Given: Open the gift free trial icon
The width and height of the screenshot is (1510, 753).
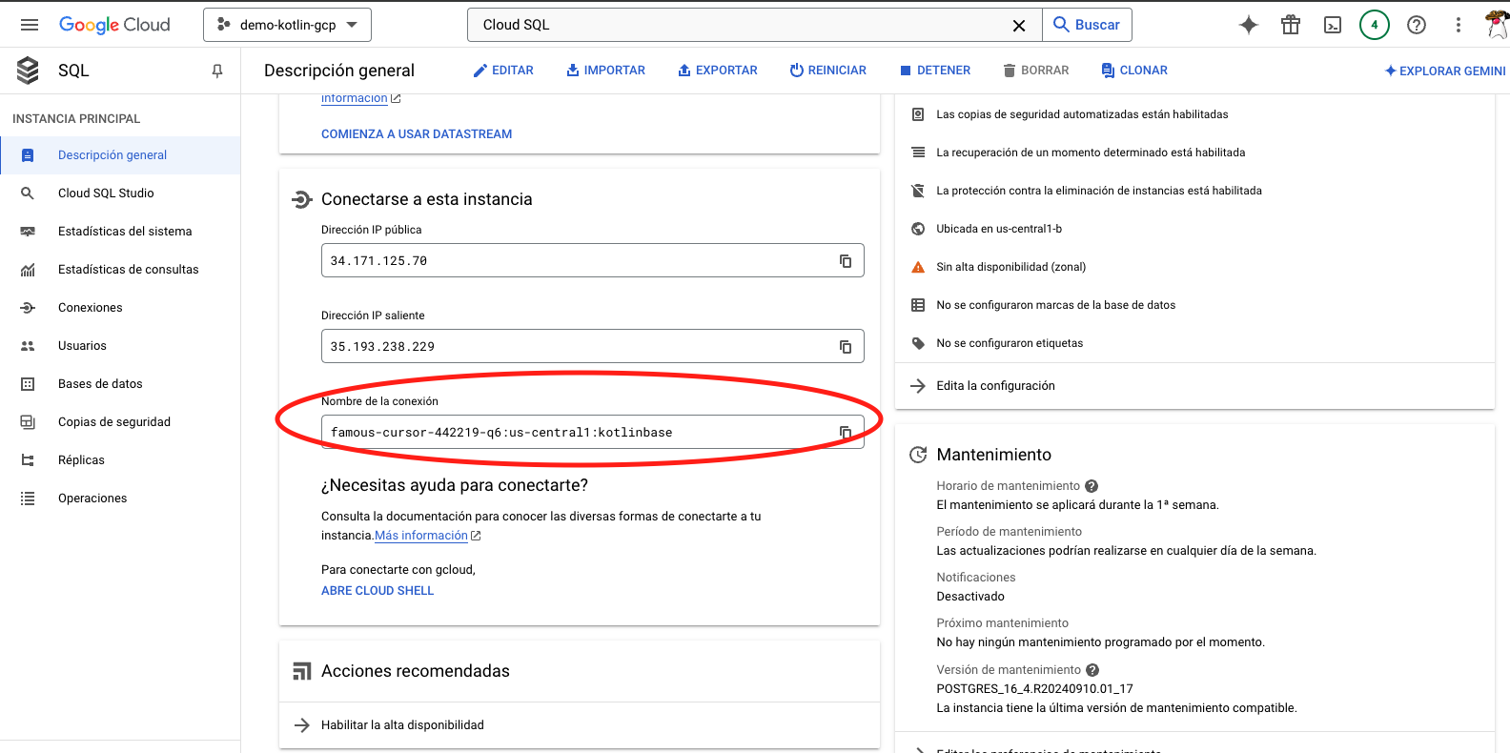Looking at the screenshot, I should [1291, 25].
